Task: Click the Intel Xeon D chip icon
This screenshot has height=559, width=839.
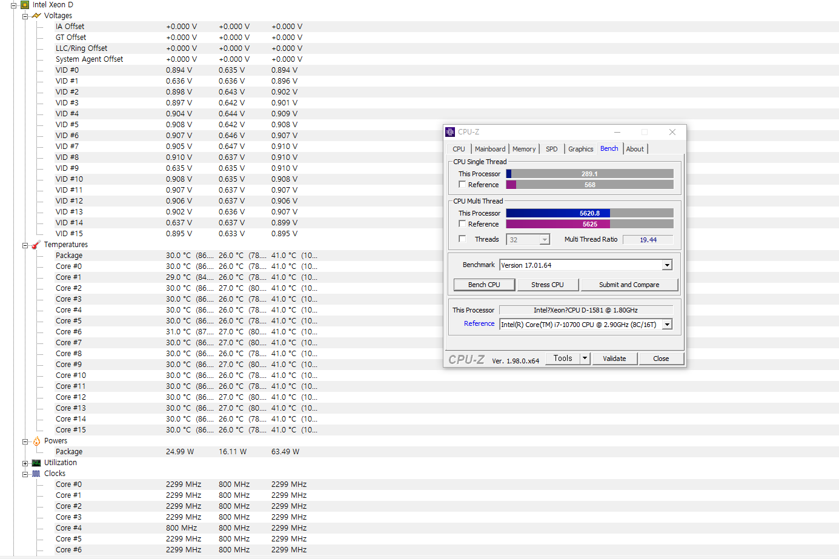Action: 25,4
